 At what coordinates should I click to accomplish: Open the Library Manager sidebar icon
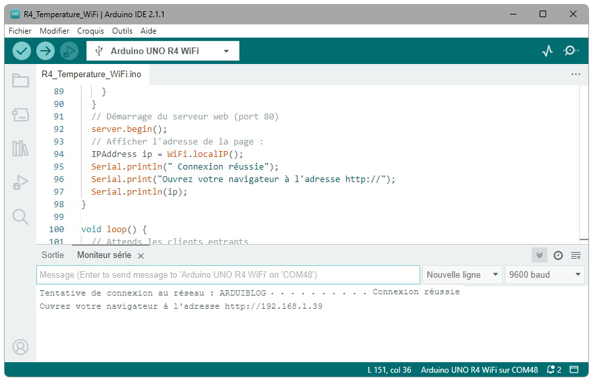pos(20,148)
